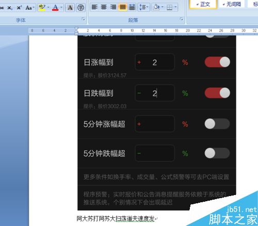Viewport: 258px width, 226px height.
Task: Open text highlight color dropdown arrow
Action: tap(49, 7)
